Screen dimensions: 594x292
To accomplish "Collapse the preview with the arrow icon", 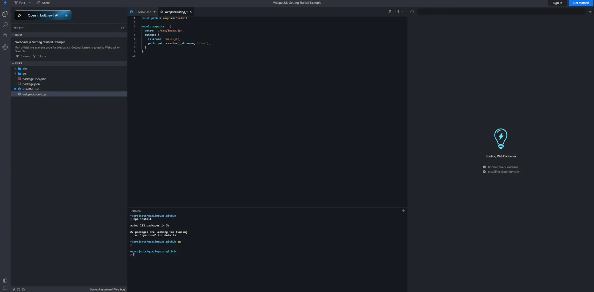I will pos(590,12).
